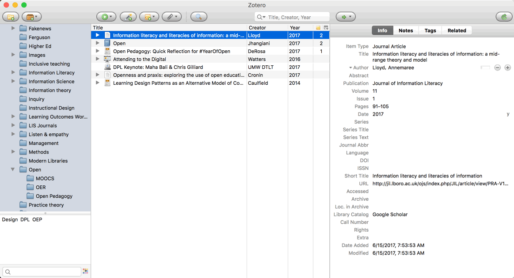Screen dimensions: 514x278
Task: Switch to the Tags tab
Action: [x=430, y=30]
